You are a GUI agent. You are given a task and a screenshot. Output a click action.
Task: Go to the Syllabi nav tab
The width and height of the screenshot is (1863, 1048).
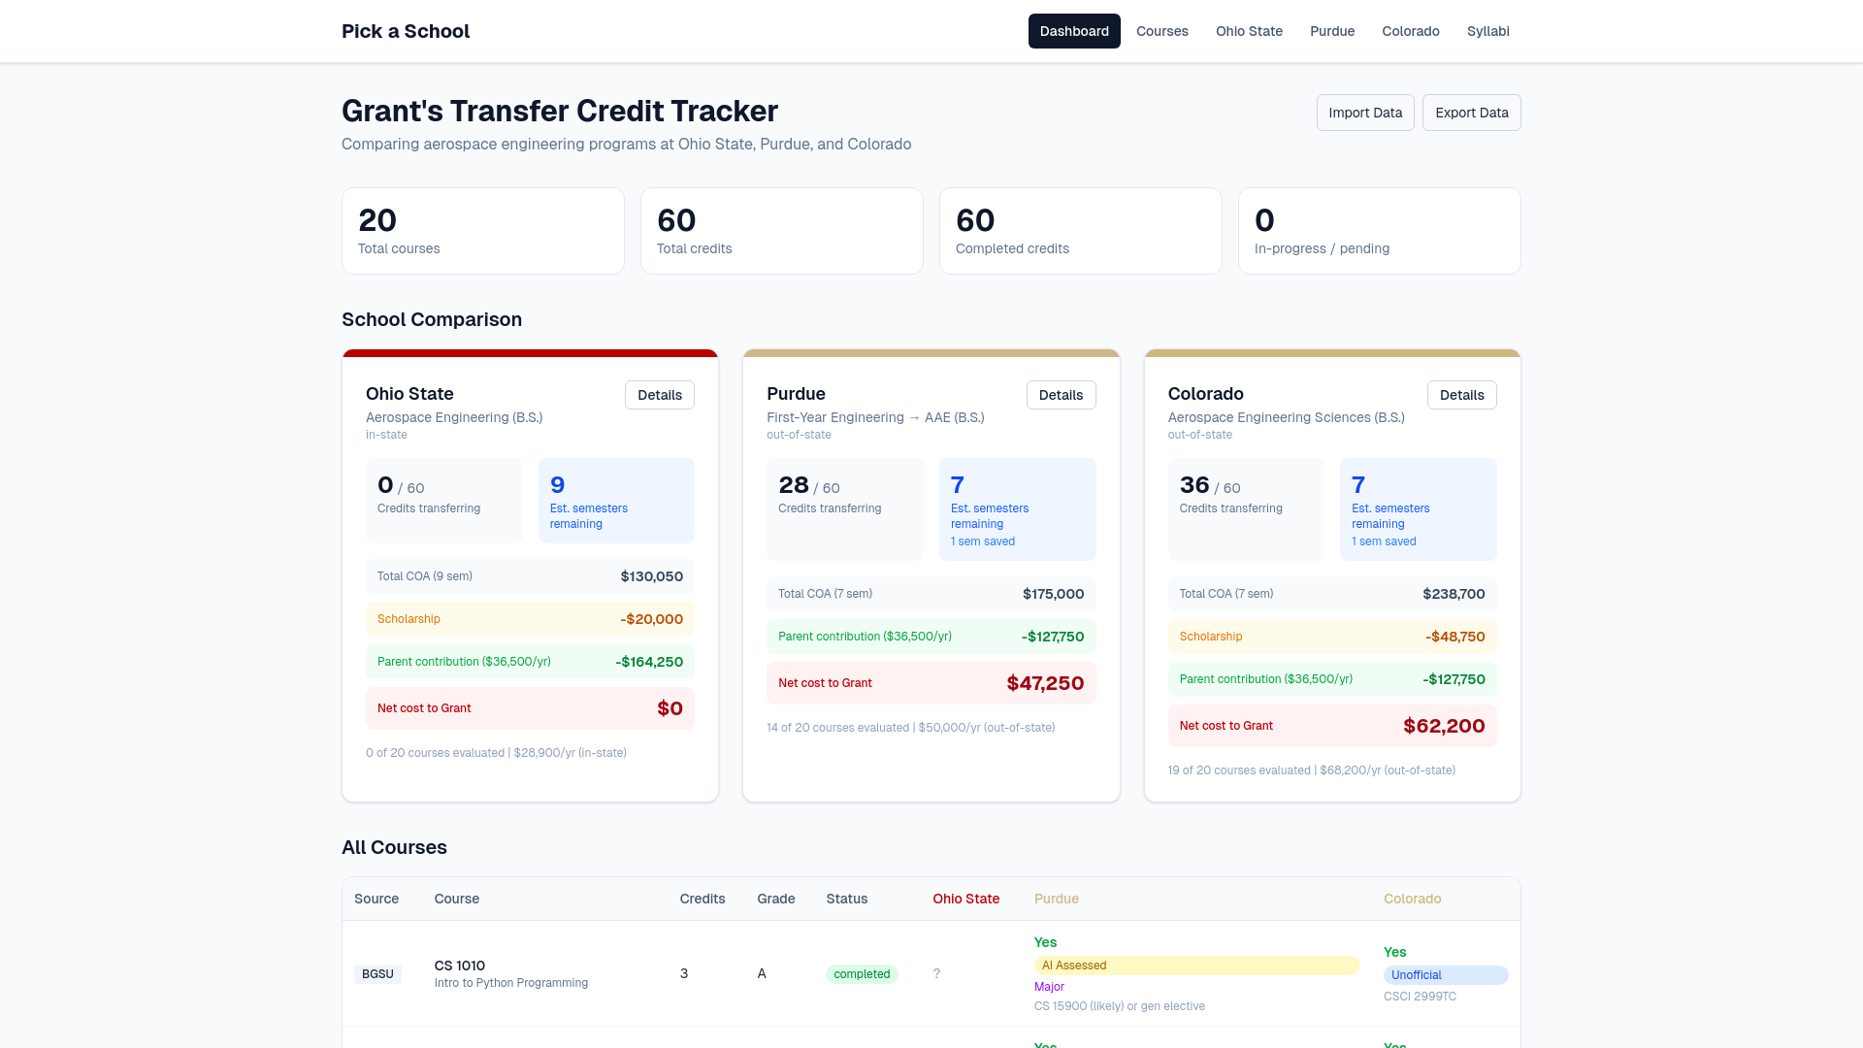click(1487, 31)
